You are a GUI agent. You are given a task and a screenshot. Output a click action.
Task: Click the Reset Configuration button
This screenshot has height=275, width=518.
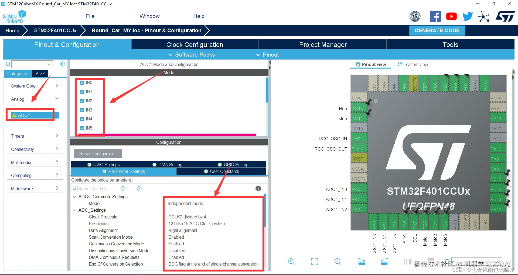pos(98,154)
